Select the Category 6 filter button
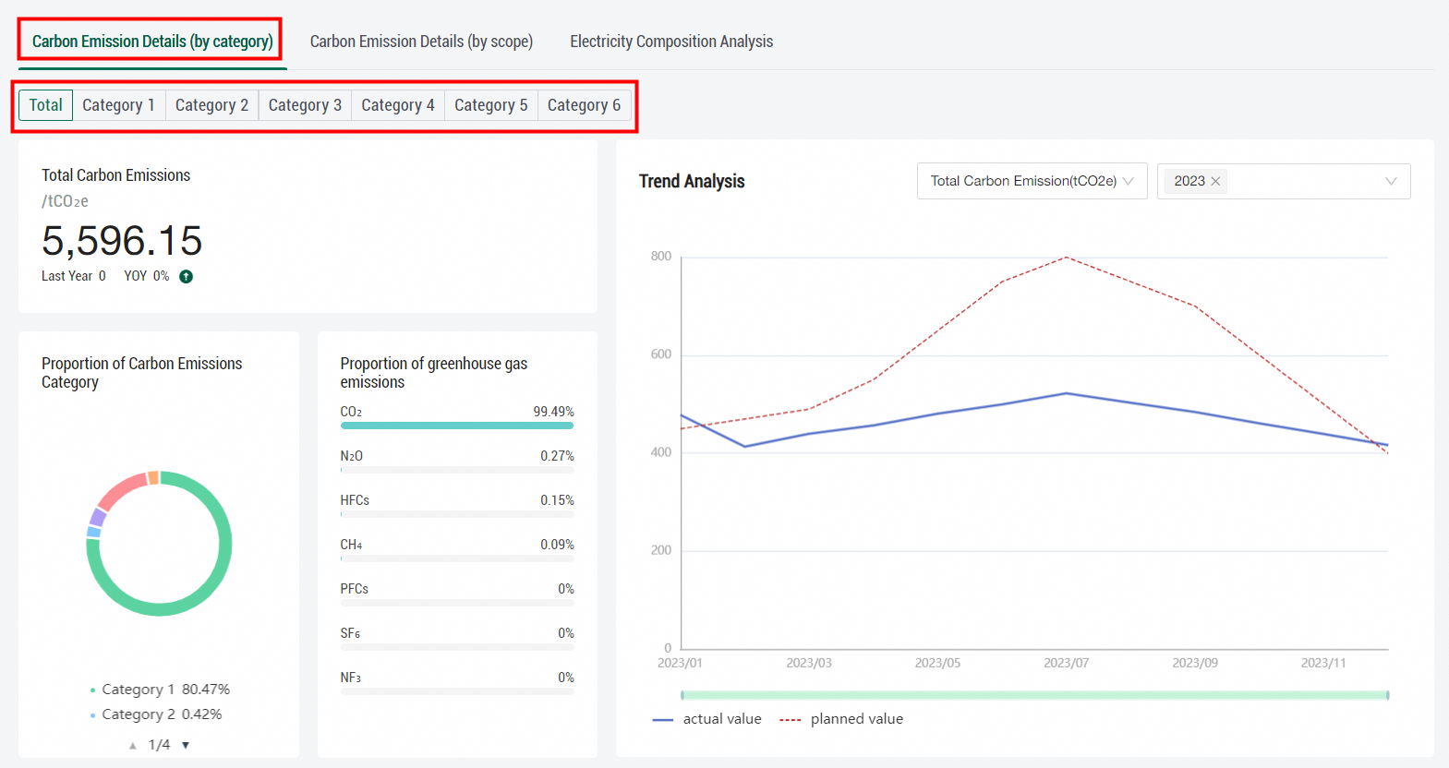Screen dimensions: 1449x768 [x=584, y=105]
